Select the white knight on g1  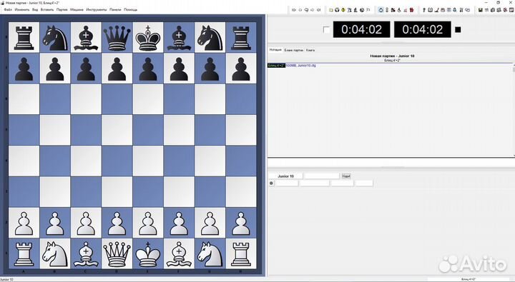(x=210, y=254)
